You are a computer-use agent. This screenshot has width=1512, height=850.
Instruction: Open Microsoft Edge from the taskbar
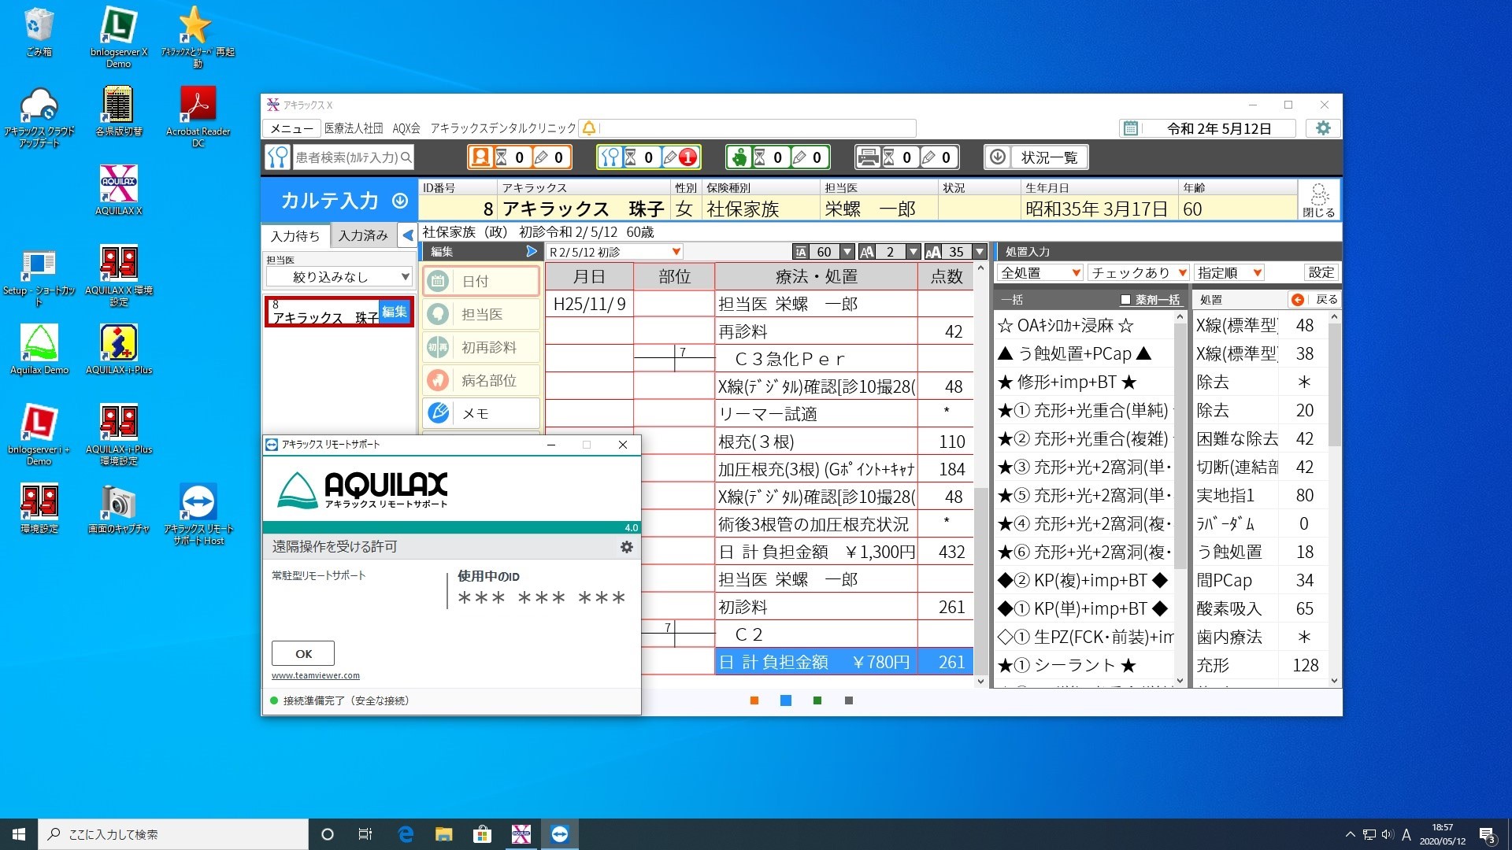(x=406, y=834)
